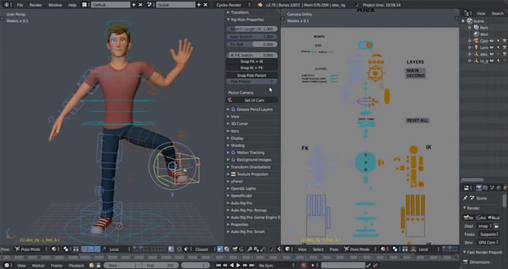This screenshot has width=508, height=269.
Task: Jump to the first frame
Action: point(219,265)
